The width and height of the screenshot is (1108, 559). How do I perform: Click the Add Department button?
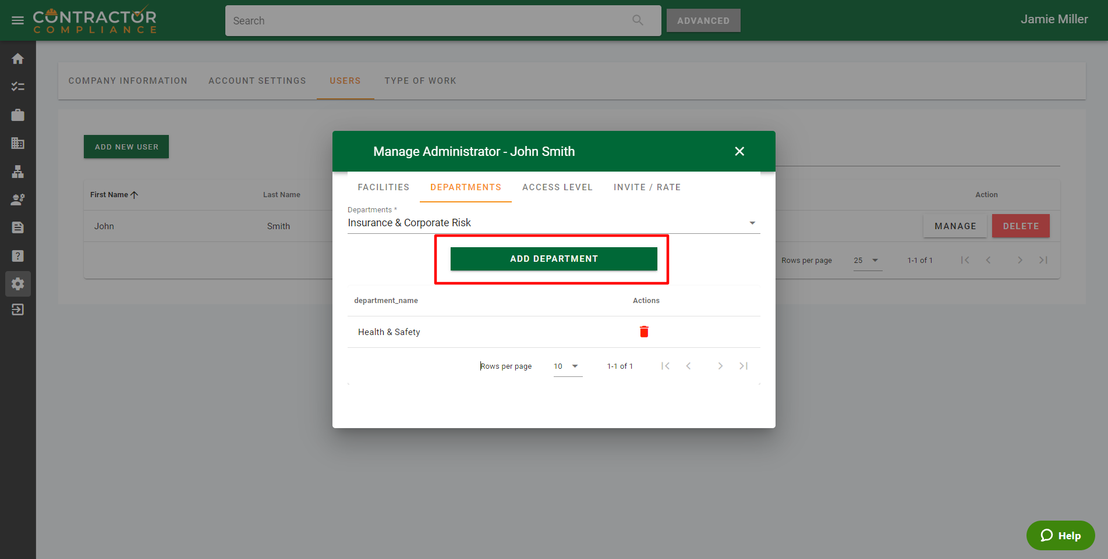point(553,259)
